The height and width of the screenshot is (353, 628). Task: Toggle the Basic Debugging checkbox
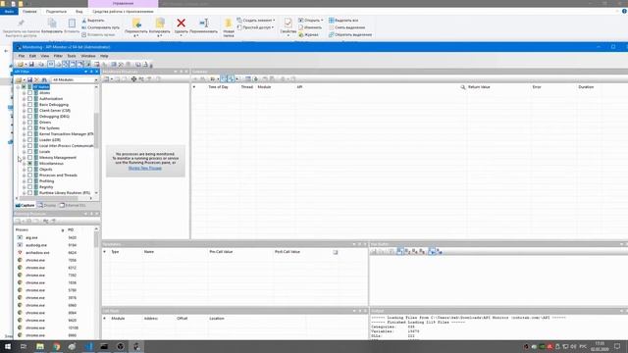click(x=30, y=105)
